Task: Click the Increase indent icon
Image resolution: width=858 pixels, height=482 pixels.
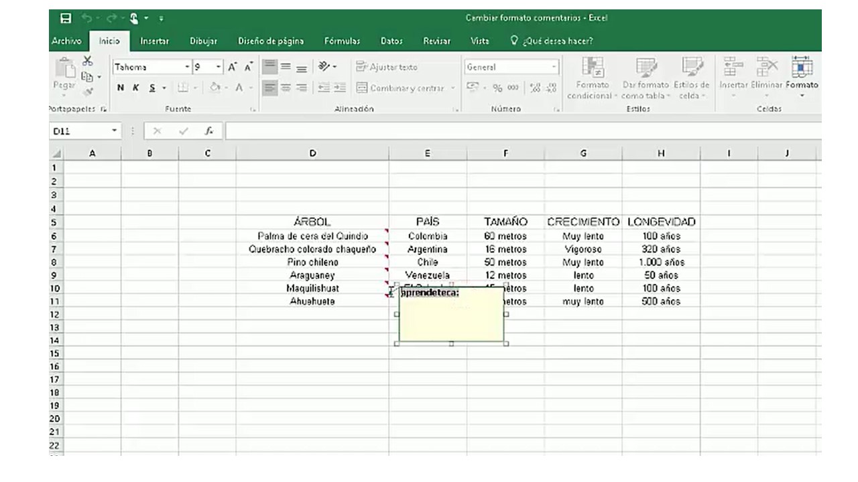Action: tap(340, 88)
